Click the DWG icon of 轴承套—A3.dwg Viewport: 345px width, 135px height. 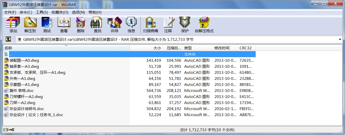point(7,66)
